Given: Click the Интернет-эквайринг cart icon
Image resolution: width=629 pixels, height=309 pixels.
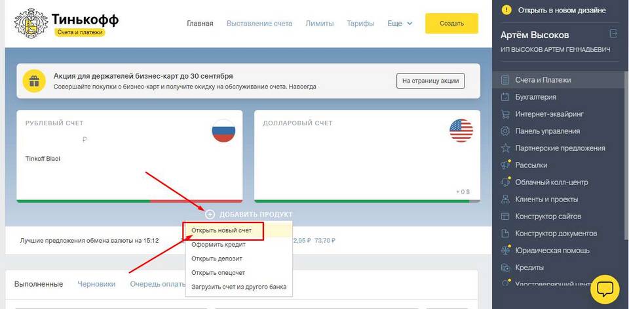Looking at the screenshot, I should tap(505, 114).
